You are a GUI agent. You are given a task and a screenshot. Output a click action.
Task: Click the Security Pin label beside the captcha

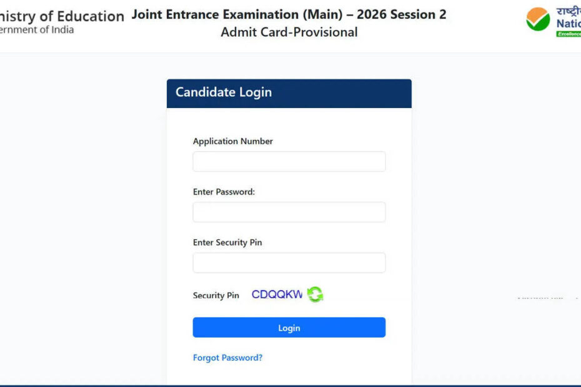point(216,295)
